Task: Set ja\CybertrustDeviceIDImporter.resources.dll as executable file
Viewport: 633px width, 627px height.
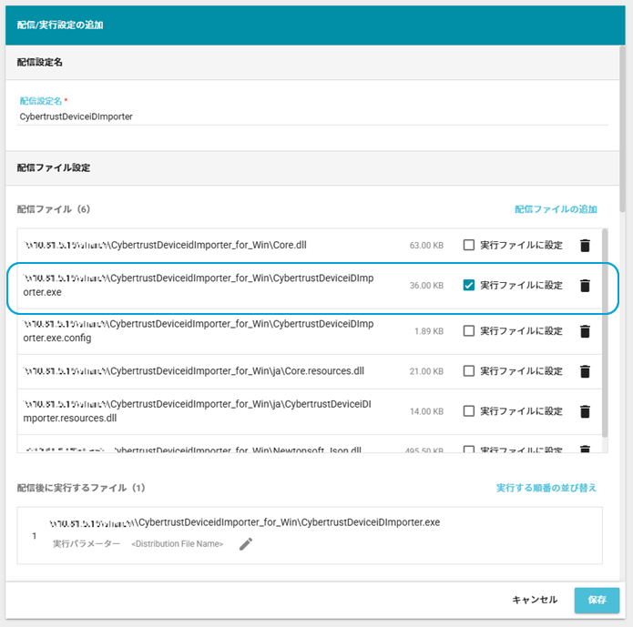Action: (469, 411)
